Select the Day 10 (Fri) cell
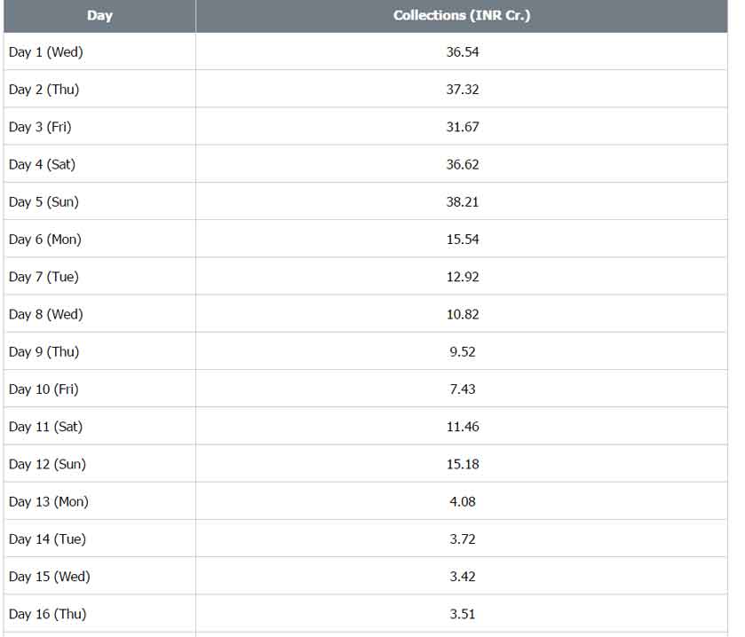The image size is (745, 637). (44, 389)
